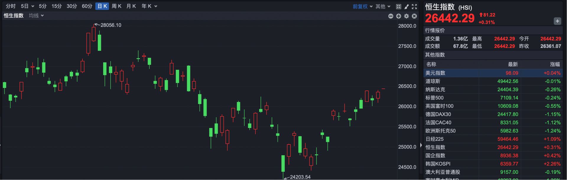Open the 年K period dropdown
Image resolution: width=567 pixels, height=180 pixels.
coord(149,6)
